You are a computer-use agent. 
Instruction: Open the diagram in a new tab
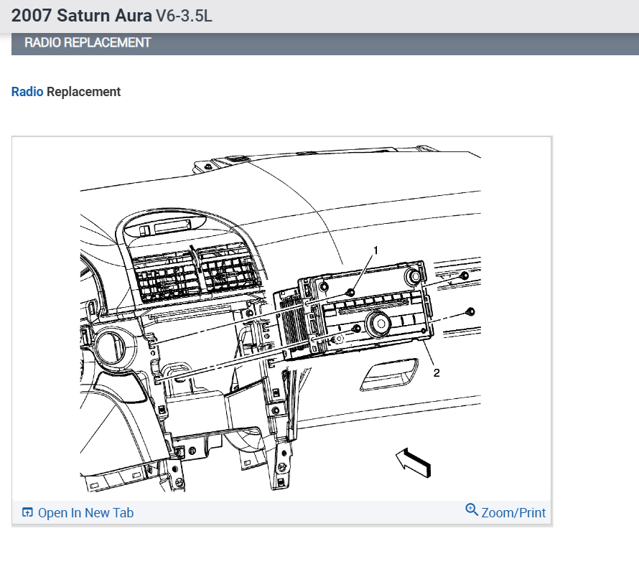(x=78, y=512)
